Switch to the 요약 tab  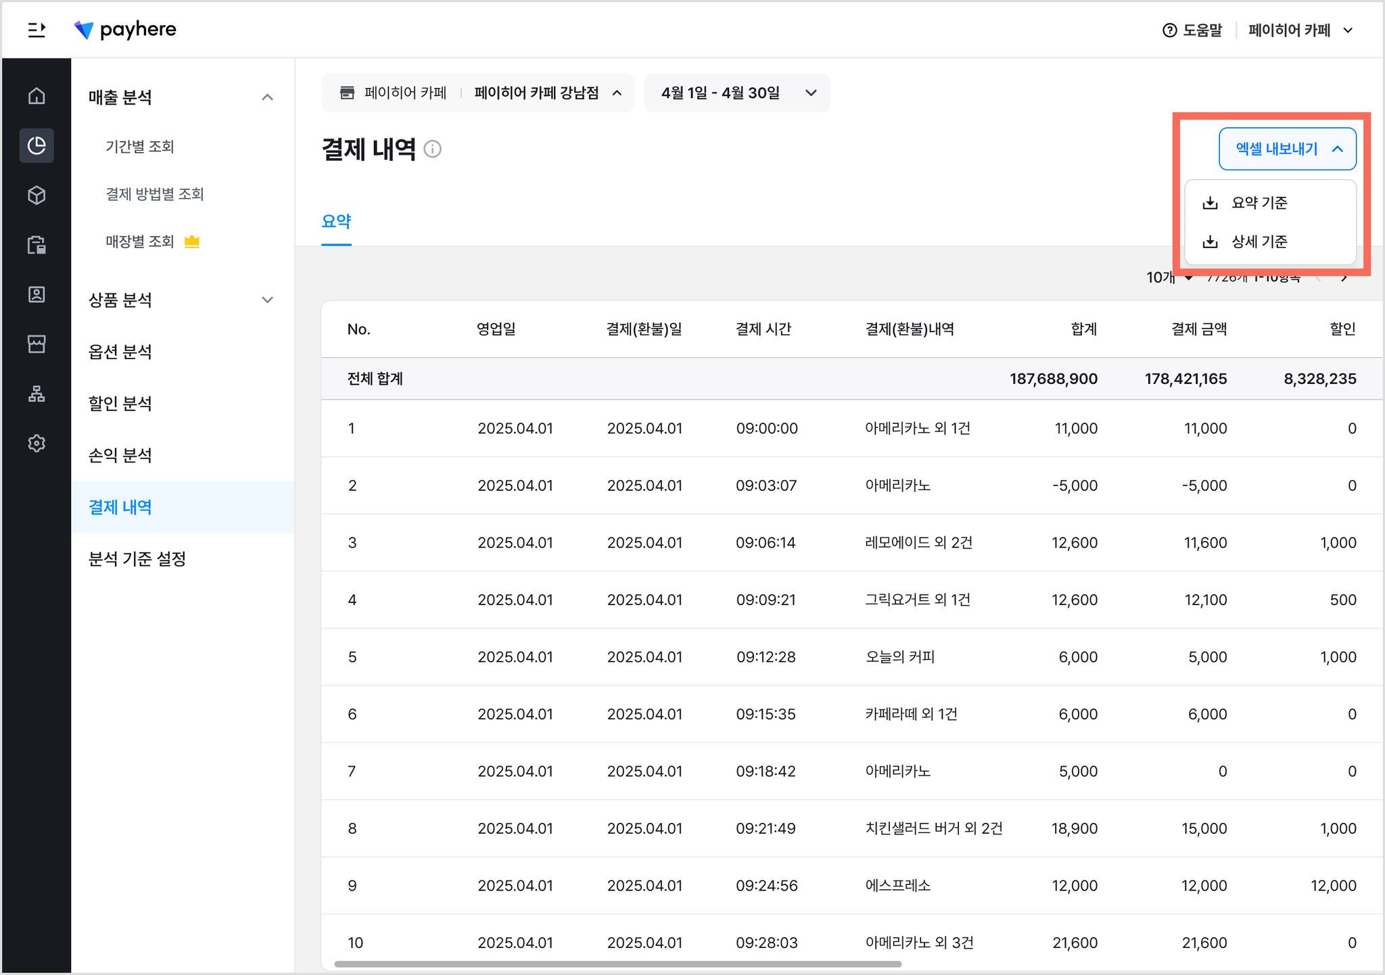[x=336, y=221]
